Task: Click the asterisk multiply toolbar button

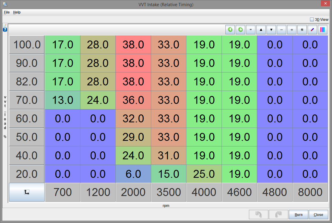Action: [x=302, y=30]
